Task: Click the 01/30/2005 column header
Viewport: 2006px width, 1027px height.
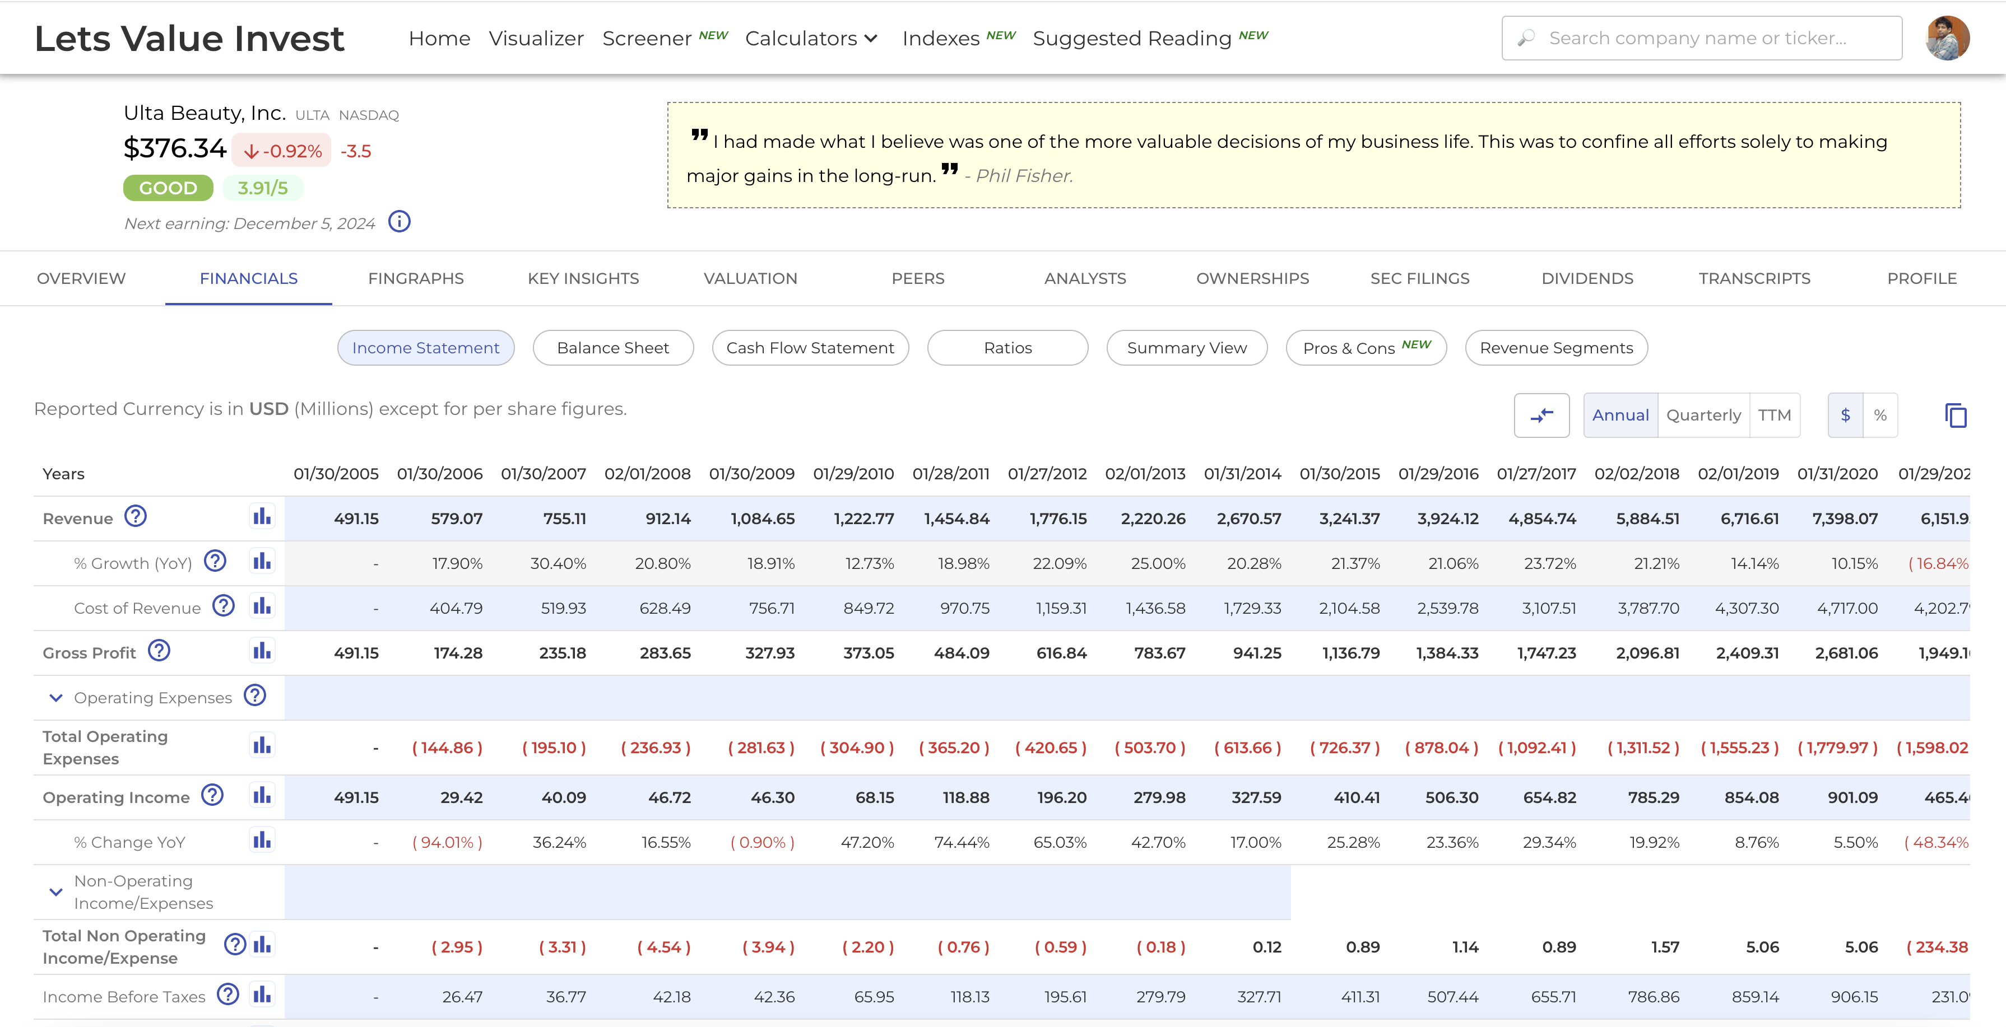Action: tap(336, 474)
